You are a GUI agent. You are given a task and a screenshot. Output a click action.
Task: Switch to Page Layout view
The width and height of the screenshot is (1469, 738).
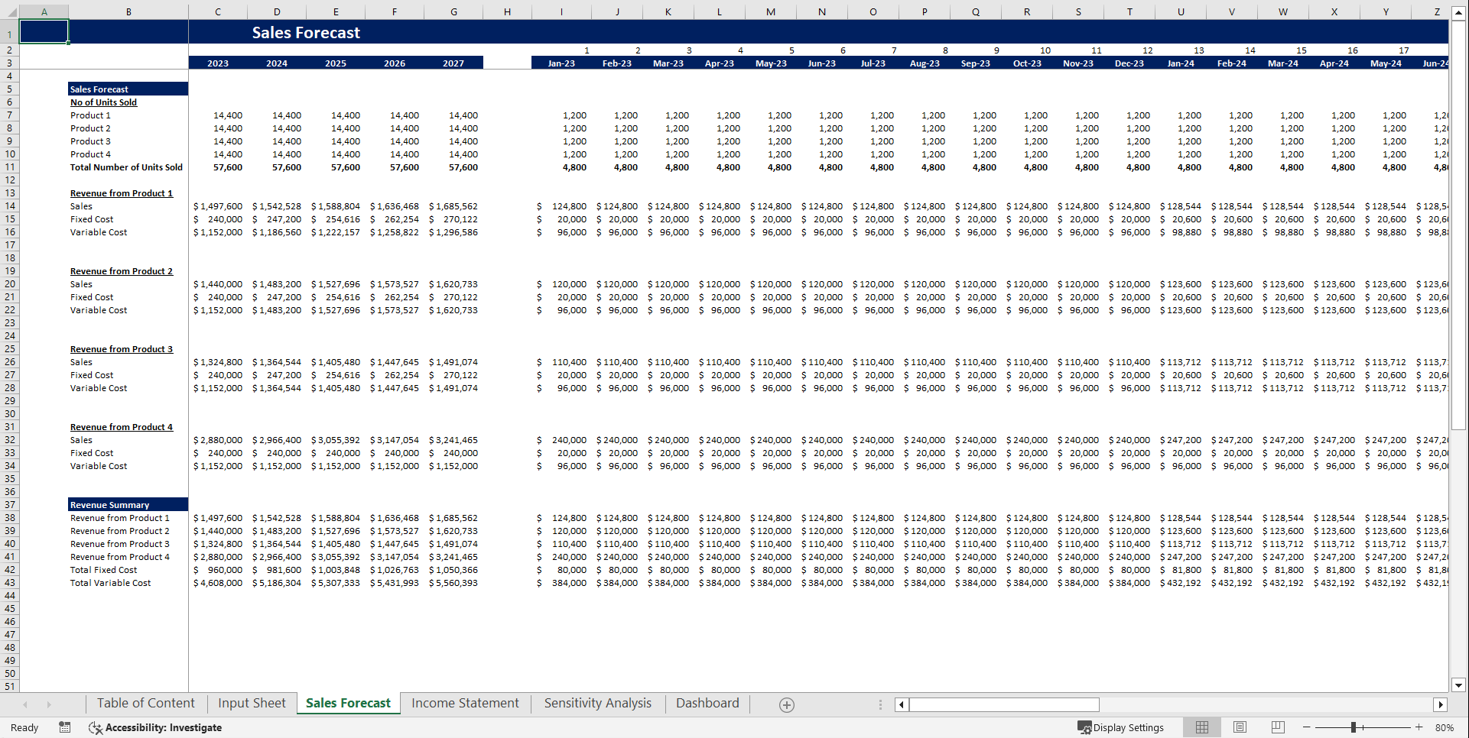tap(1240, 727)
